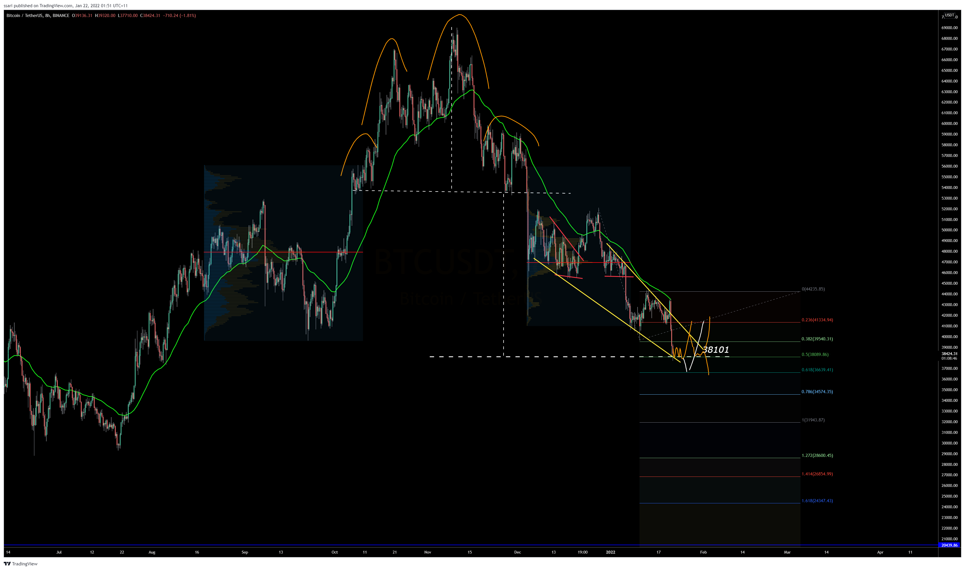Click the Dec label on time axis

(517, 552)
